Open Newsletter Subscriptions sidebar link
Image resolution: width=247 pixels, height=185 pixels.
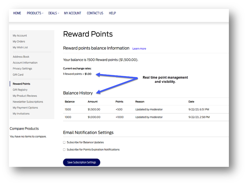pos(28,102)
